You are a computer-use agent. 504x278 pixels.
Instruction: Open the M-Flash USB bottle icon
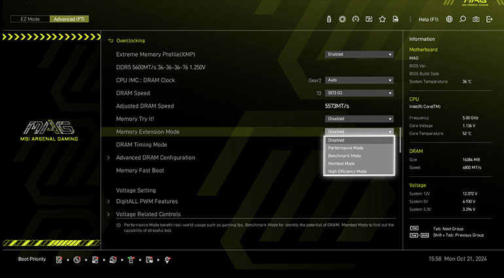point(329,19)
